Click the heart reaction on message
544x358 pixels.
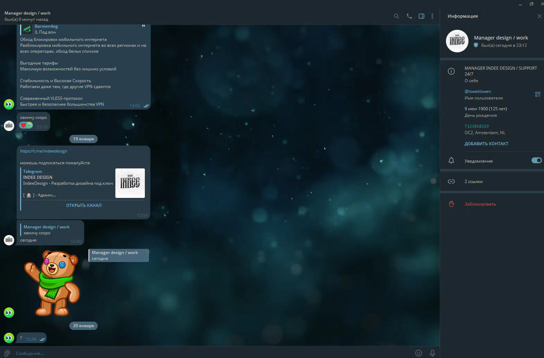coord(23,125)
